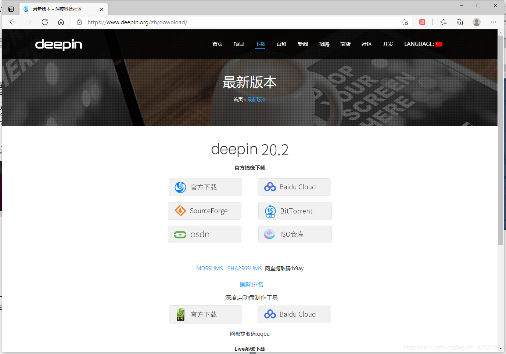Click the boot maker USB icon
The height and width of the screenshot is (354, 506).
[180, 314]
